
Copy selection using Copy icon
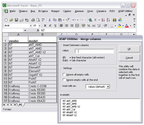pos(55,20)
